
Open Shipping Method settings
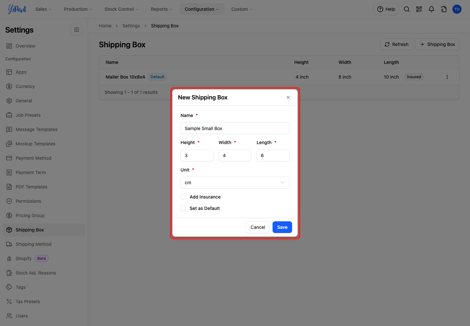tap(44, 244)
